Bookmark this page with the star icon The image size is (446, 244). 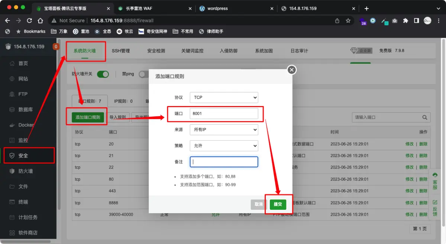point(348,21)
